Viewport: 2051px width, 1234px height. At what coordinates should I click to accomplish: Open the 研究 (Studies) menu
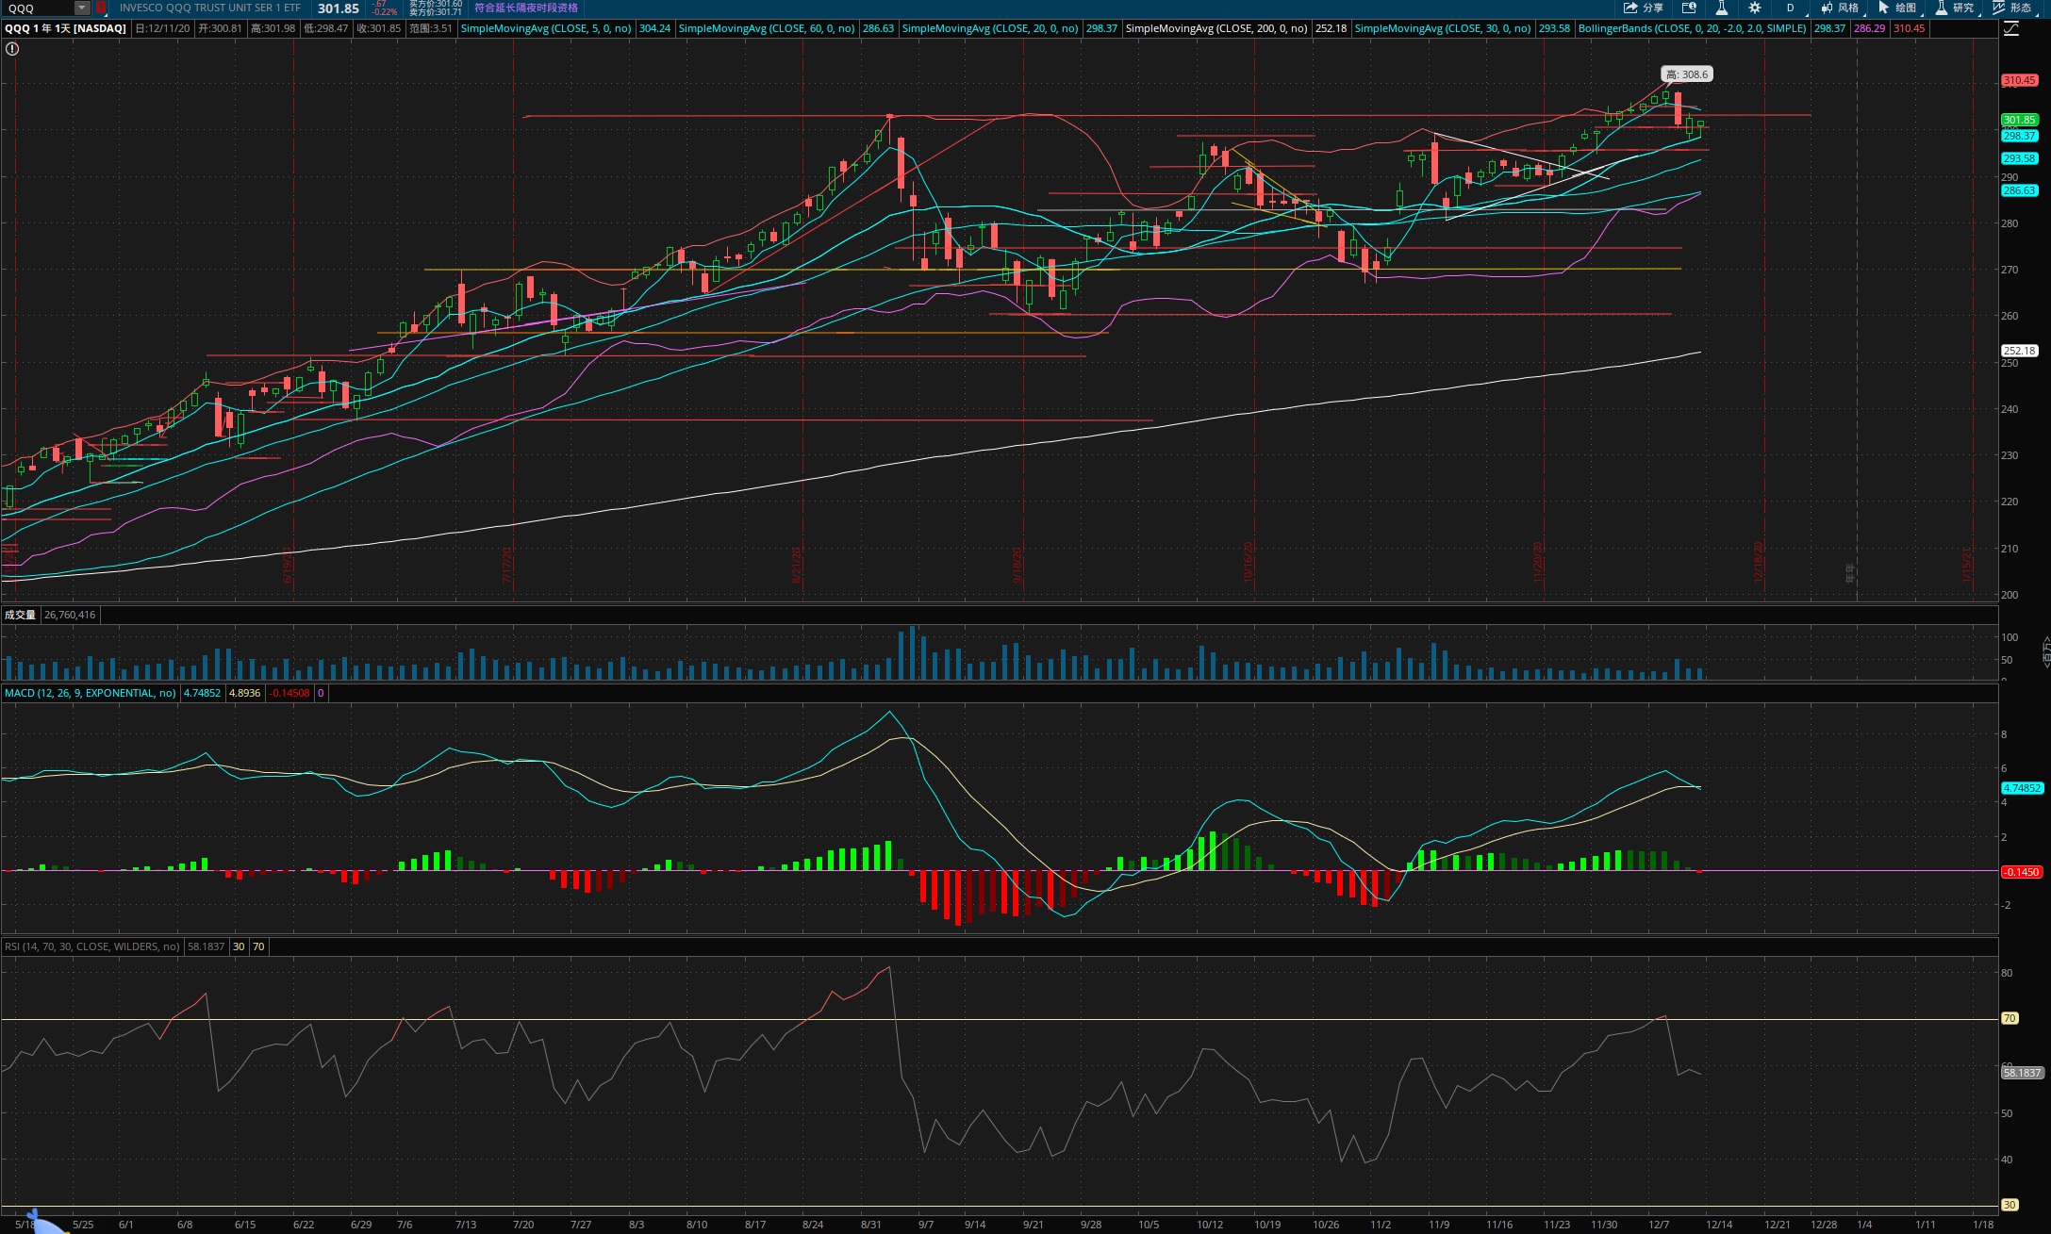tap(1955, 8)
